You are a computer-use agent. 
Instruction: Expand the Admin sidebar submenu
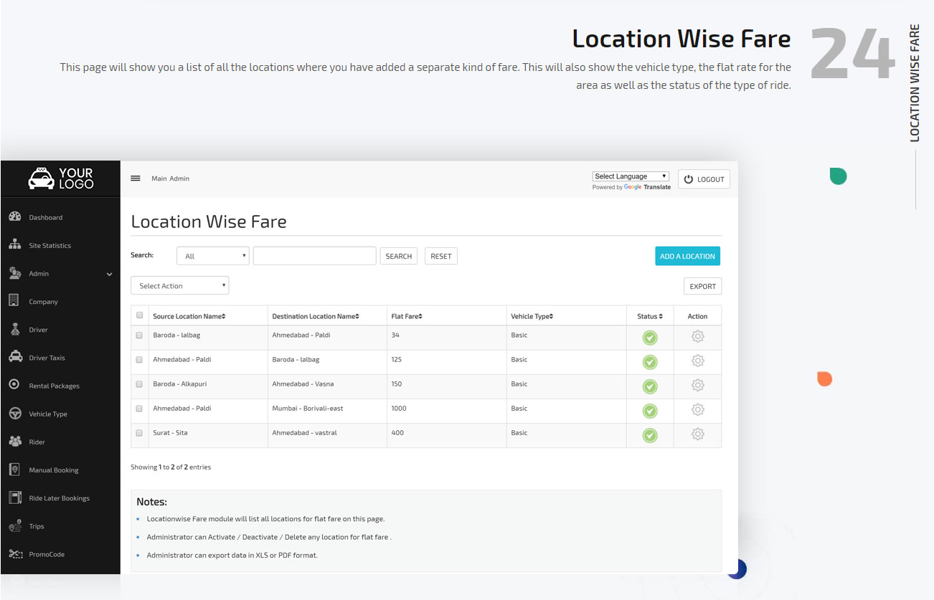[60, 273]
